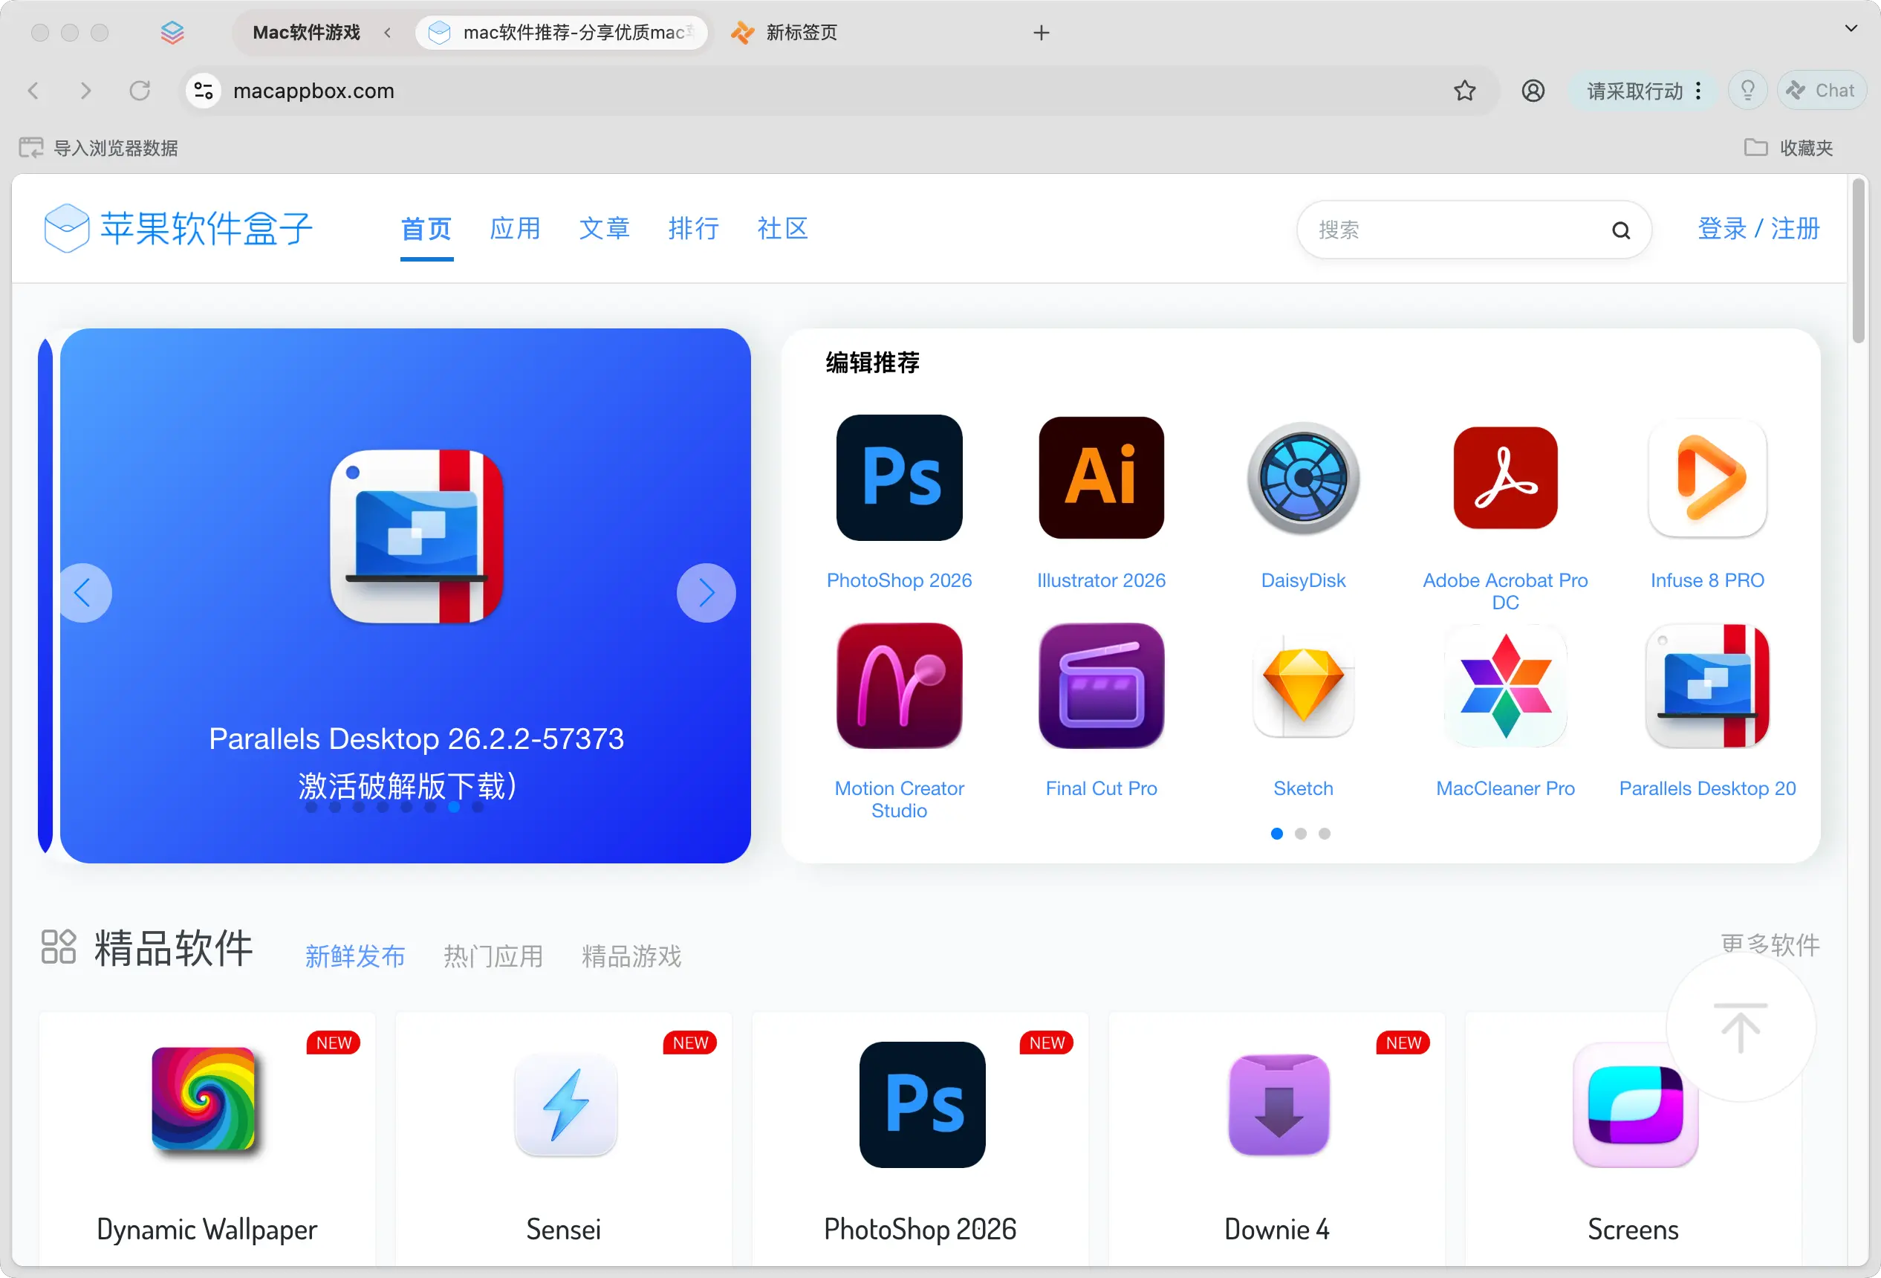Screen dimensions: 1881x1278
Task: Open the Sketch diamond icon
Action: pos(1302,686)
